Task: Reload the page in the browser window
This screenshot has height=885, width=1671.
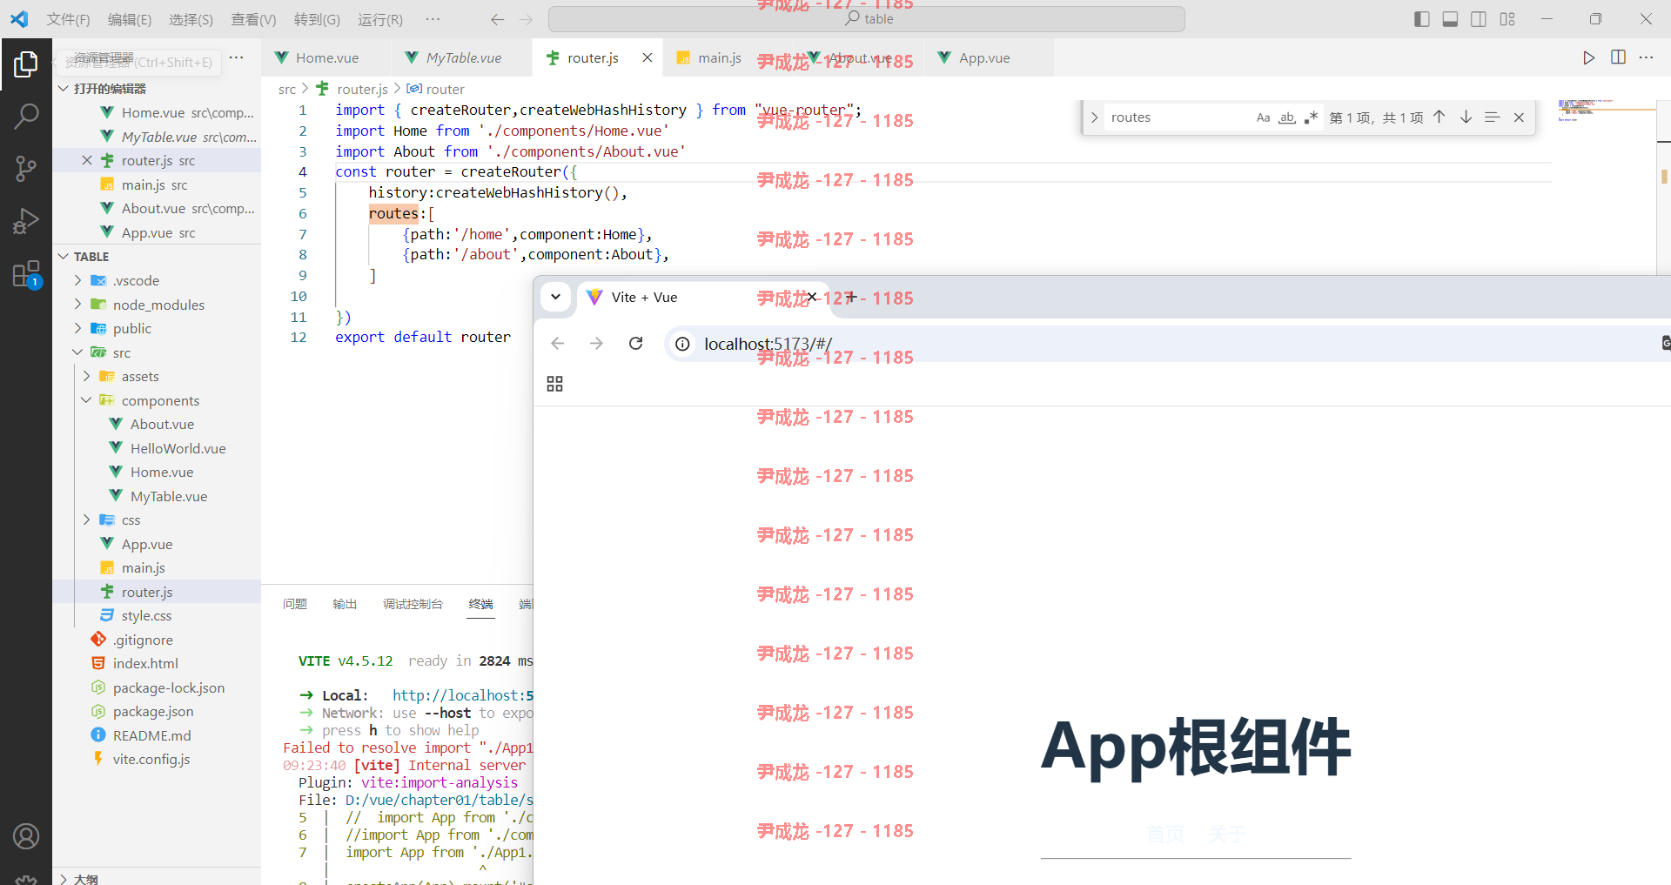Action: point(636,344)
